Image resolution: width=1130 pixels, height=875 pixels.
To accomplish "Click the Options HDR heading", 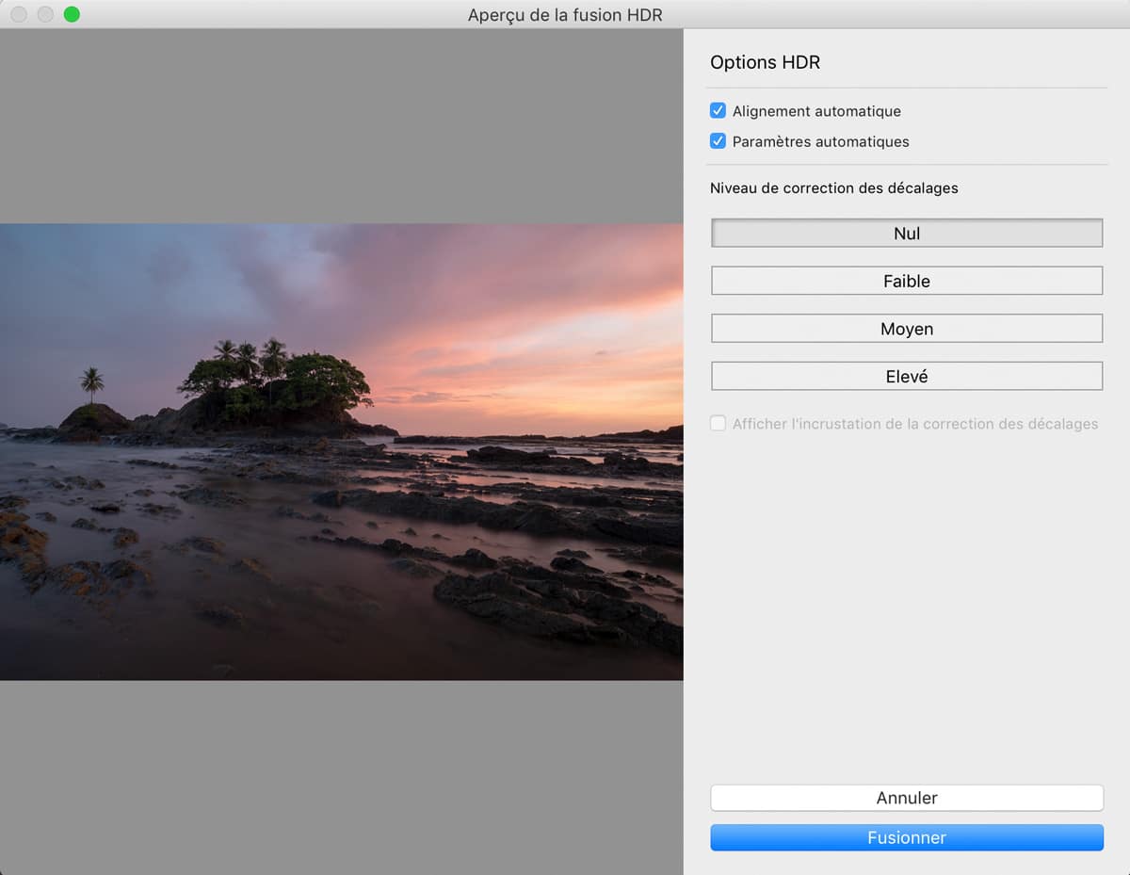I will [x=765, y=63].
